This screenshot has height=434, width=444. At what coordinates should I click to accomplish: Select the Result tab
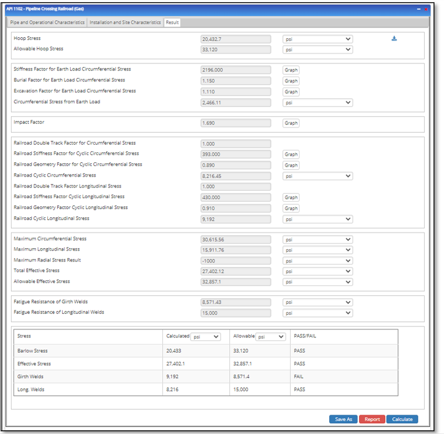(172, 23)
